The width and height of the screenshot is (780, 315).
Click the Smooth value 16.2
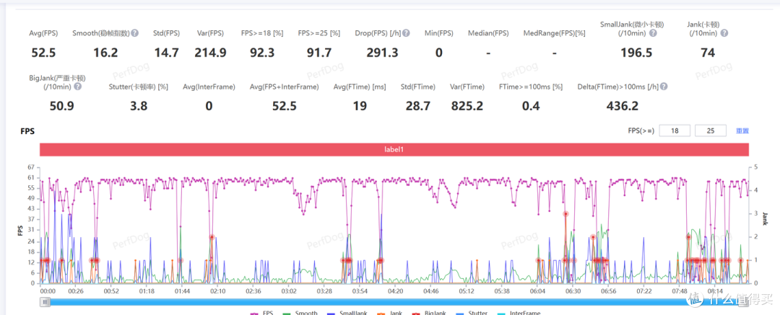tap(105, 52)
